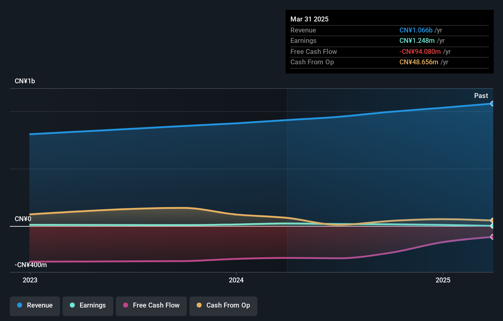Click the Cash From Op label in tooltip
503x321 pixels.
pos(312,62)
